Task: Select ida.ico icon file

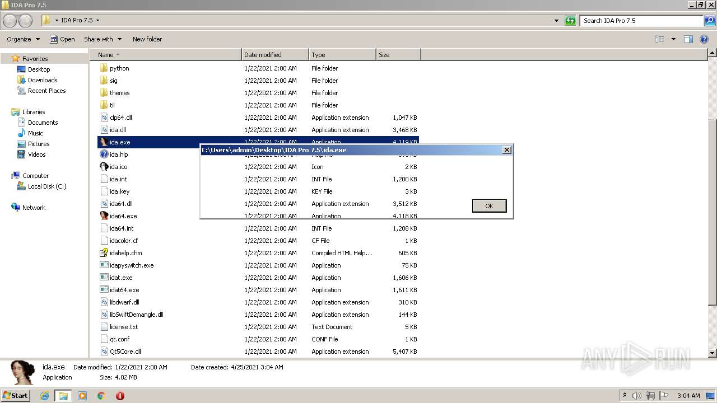Action: 104,167
